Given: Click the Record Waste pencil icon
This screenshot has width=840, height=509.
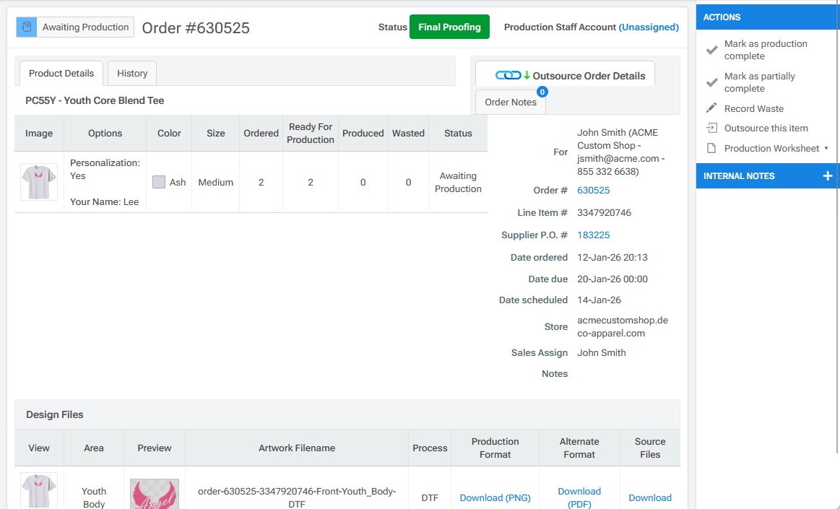Looking at the screenshot, I should 711,108.
